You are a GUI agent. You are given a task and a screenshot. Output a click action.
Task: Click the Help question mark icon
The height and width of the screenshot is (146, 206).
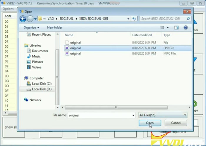click(186, 27)
